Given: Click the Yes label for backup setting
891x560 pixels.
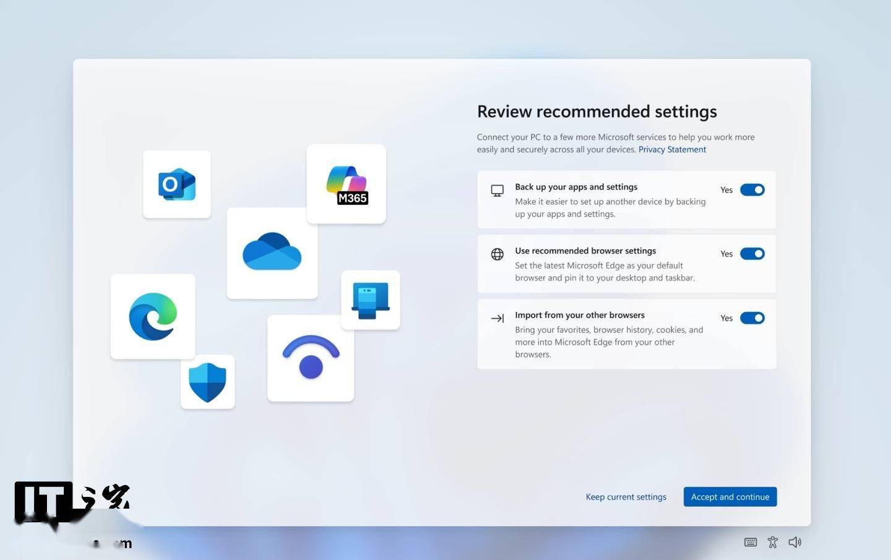Looking at the screenshot, I should [x=726, y=190].
